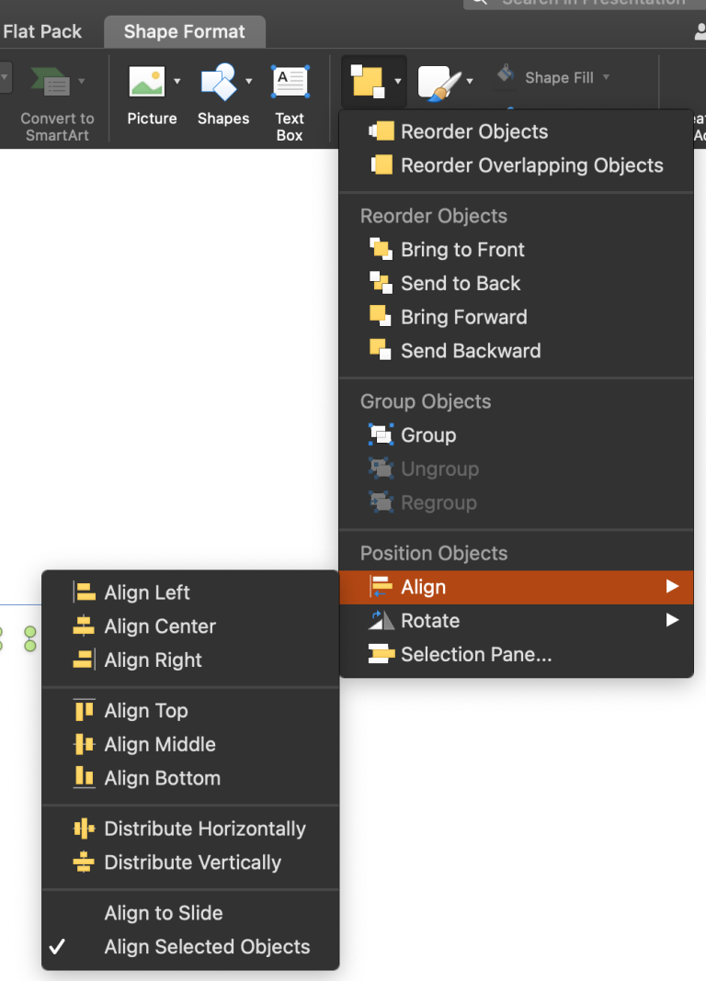Choose Align Middle from the submenu
This screenshot has height=981, width=706.
point(160,744)
